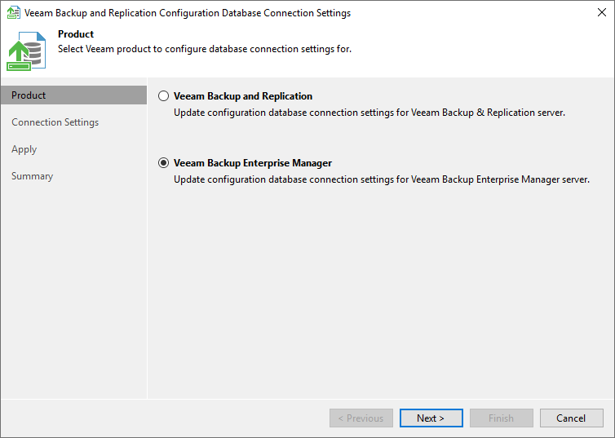Select the Product step in the sidebar
The width and height of the screenshot is (615, 438).
coord(29,95)
